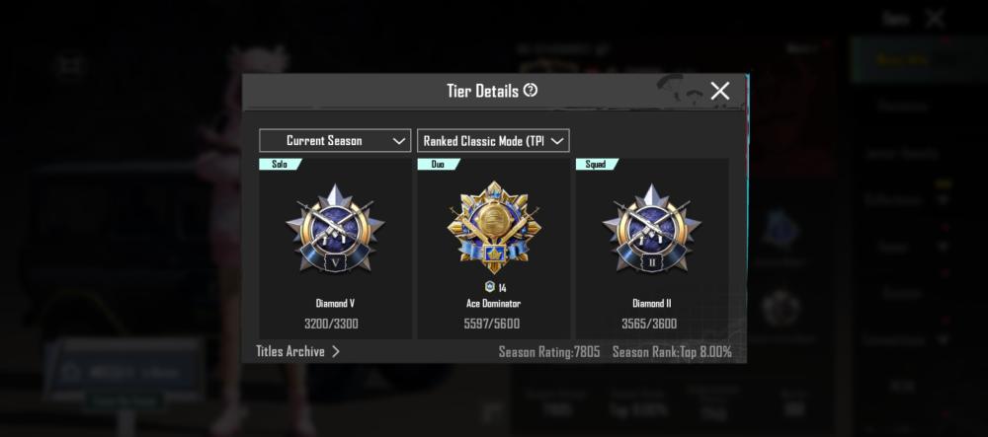Click the blurred X behind the dialog
This screenshot has width=988, height=437.
click(935, 19)
